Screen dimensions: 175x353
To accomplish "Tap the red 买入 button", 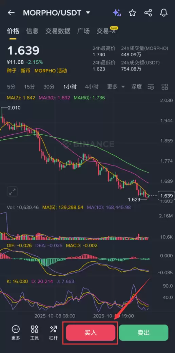I will (91, 333).
